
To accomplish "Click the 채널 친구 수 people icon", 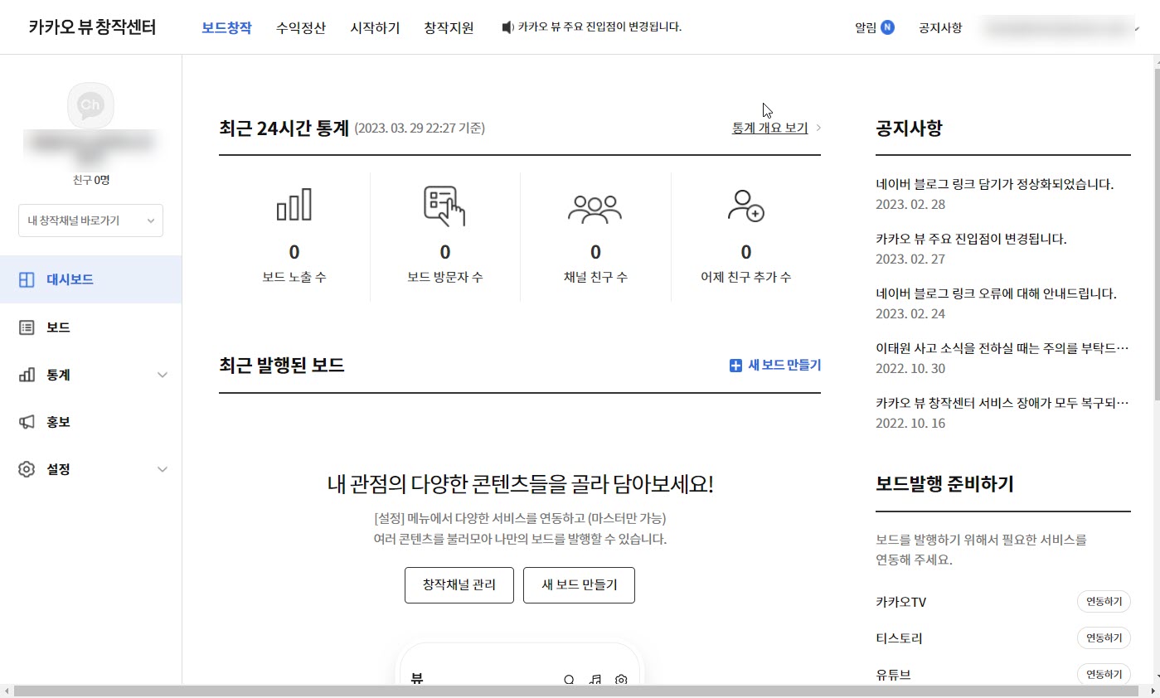I will coord(595,207).
